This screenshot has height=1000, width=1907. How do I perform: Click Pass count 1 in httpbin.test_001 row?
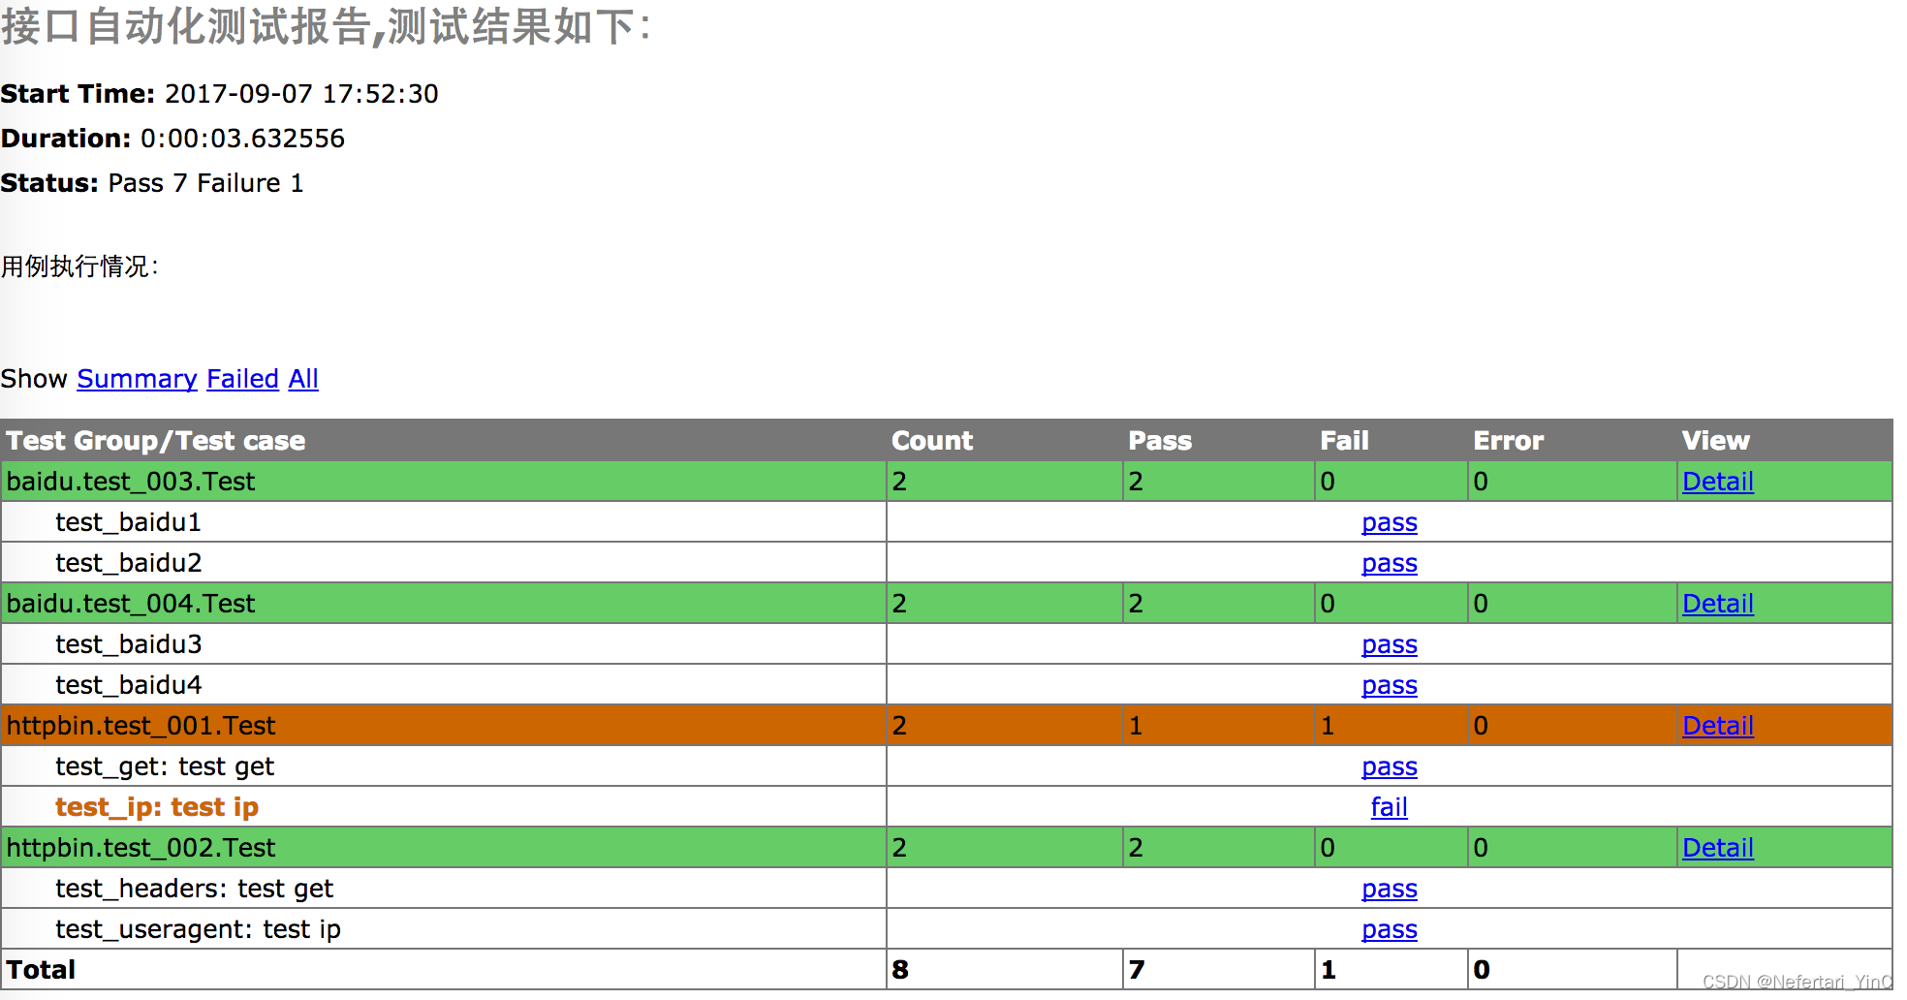click(1136, 726)
